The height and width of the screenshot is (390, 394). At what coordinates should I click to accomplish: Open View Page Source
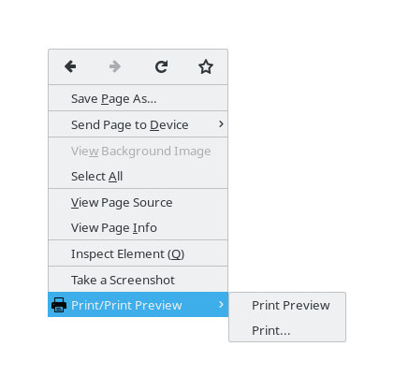pyautogui.click(x=138, y=202)
